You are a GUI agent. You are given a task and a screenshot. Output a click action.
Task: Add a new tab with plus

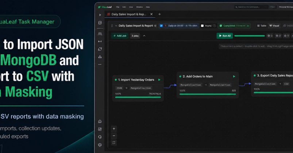pyautogui.click(x=159, y=14)
